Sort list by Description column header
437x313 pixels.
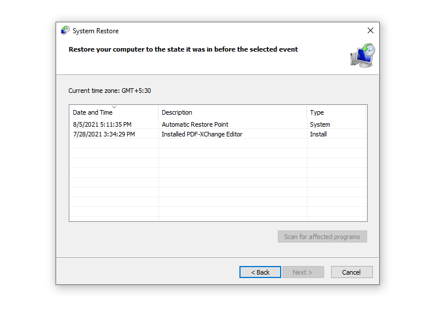(x=176, y=113)
